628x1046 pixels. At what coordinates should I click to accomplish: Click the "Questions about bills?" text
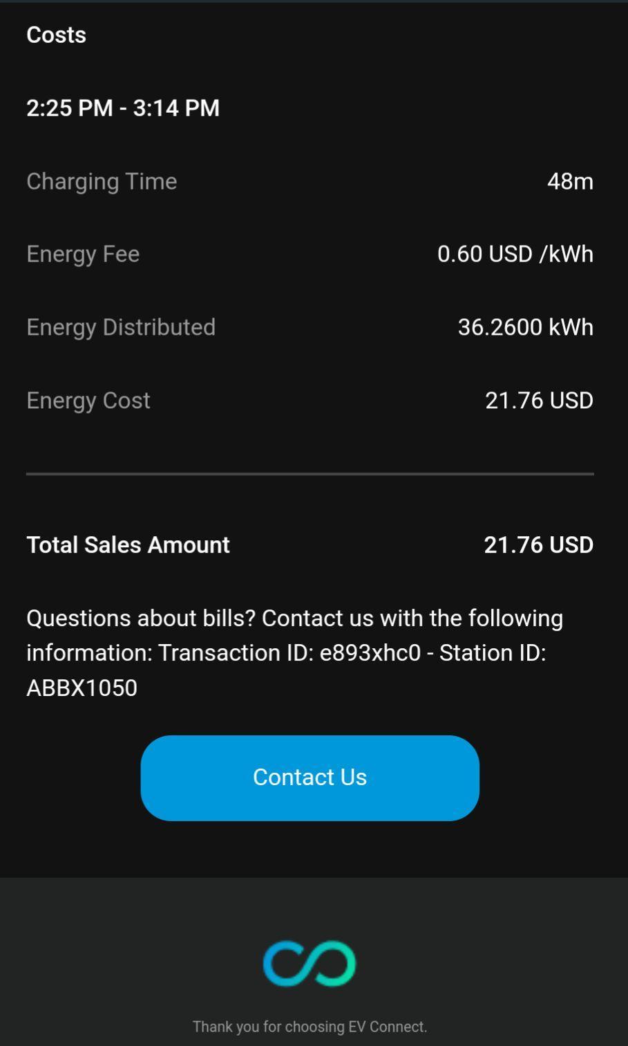pos(141,618)
